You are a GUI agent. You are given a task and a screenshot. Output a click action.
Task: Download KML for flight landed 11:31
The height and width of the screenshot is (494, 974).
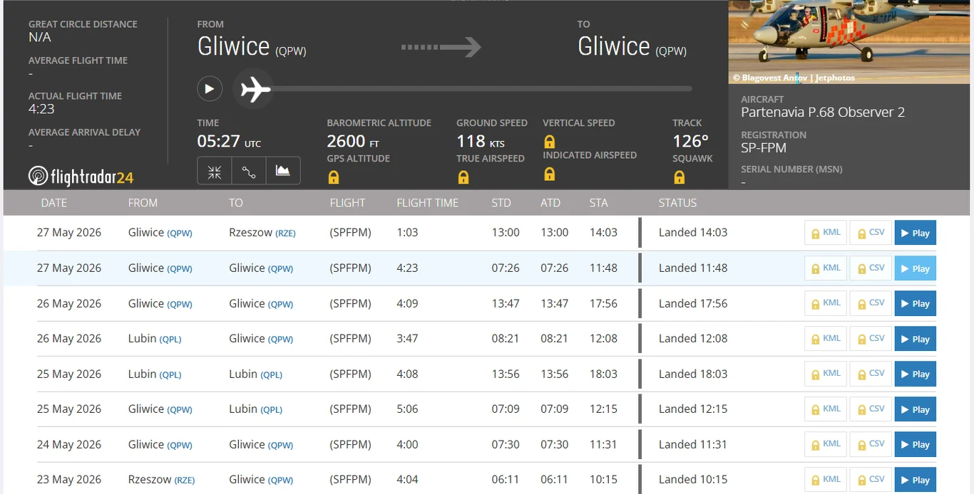(826, 444)
